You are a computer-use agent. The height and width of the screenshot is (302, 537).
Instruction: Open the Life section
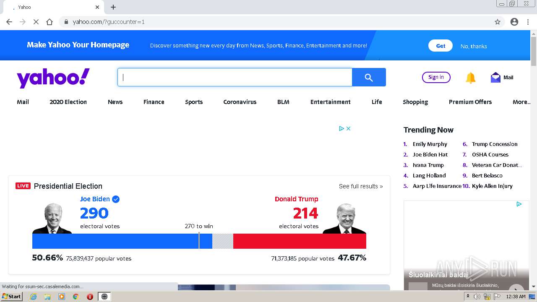pos(377,102)
